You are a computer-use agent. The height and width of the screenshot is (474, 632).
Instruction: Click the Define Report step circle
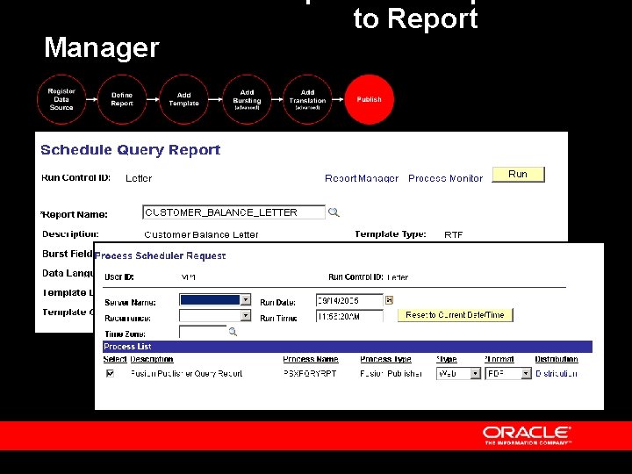click(x=122, y=99)
